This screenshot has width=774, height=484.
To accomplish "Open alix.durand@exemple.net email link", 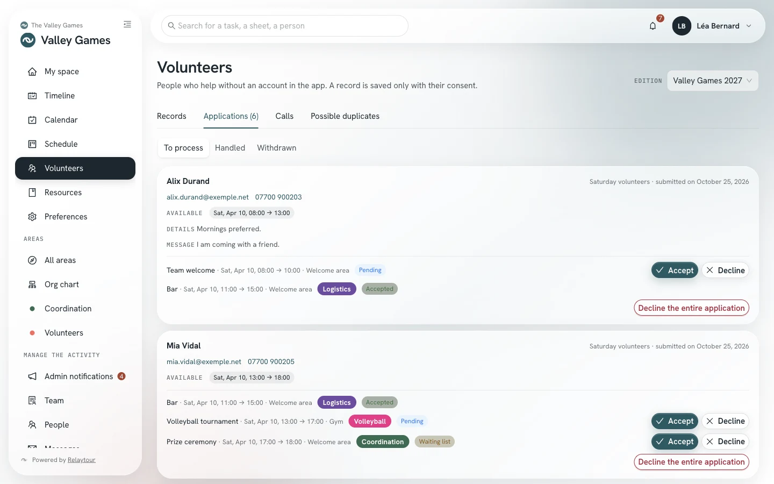I will [207, 197].
